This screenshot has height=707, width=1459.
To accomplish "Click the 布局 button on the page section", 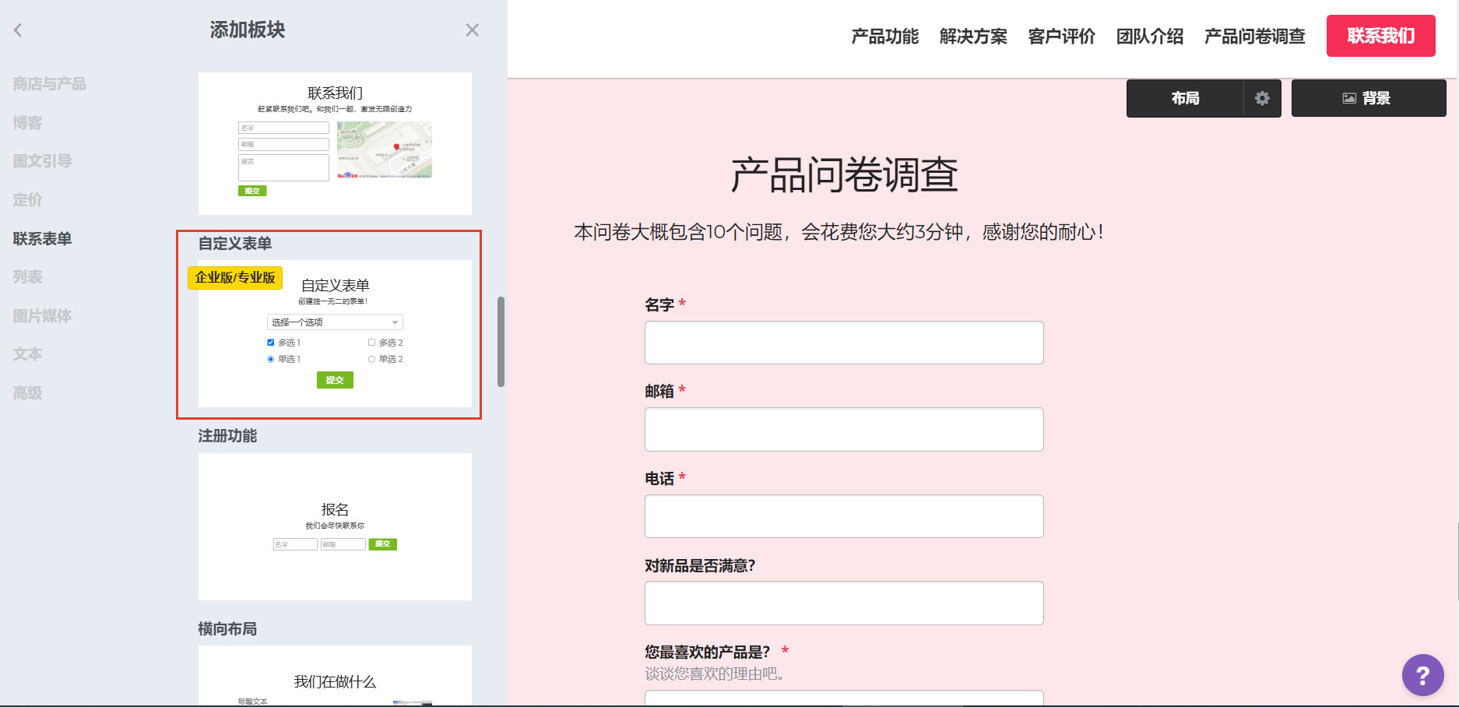I will click(1187, 98).
